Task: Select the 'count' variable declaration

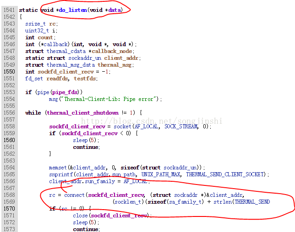Action: click(45, 37)
